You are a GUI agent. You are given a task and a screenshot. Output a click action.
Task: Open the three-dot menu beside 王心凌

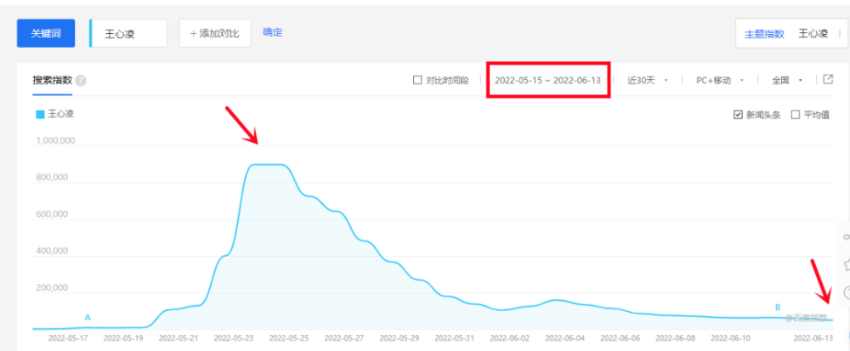840,34
